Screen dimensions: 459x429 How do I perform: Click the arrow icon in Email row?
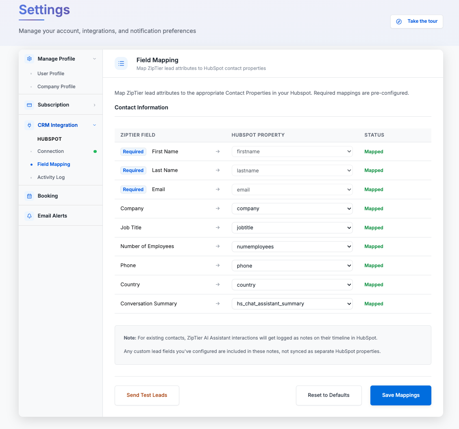218,189
